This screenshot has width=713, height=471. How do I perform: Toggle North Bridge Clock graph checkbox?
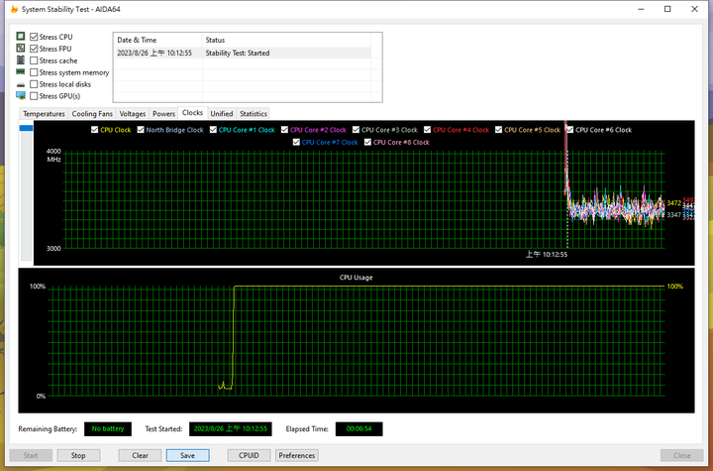pyautogui.click(x=141, y=130)
